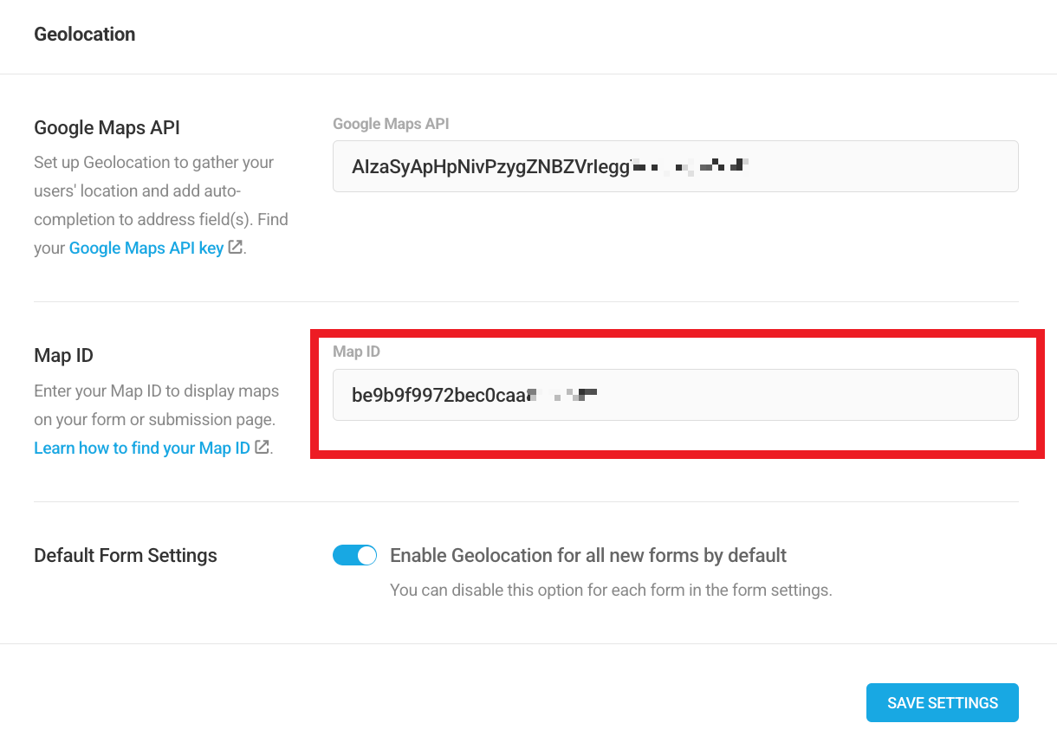The width and height of the screenshot is (1057, 749).
Task: Click the Geolocation page heading
Action: 84,35
